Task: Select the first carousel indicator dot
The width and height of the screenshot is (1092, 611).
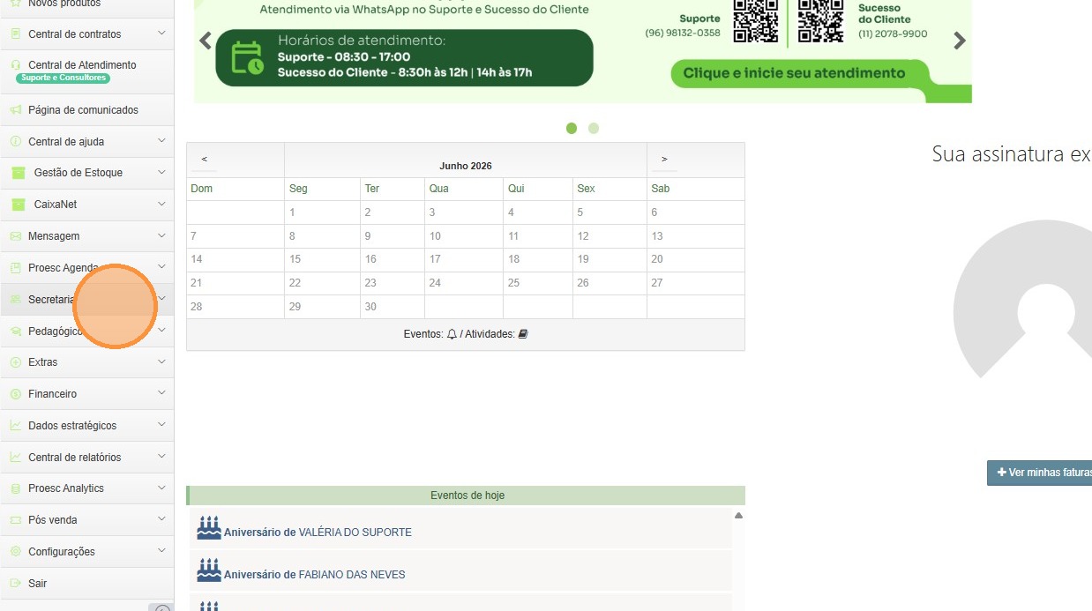Action: (572, 129)
